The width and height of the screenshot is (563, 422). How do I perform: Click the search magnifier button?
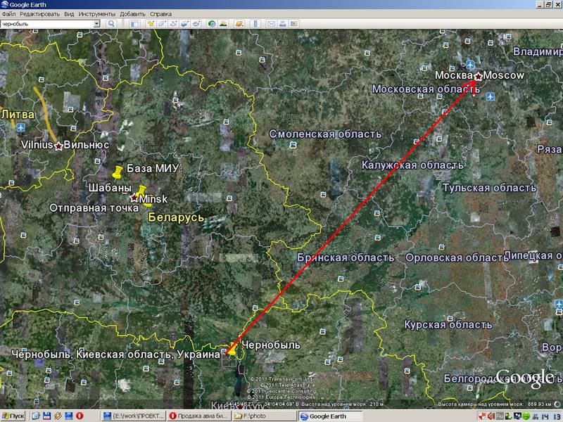tap(111, 23)
